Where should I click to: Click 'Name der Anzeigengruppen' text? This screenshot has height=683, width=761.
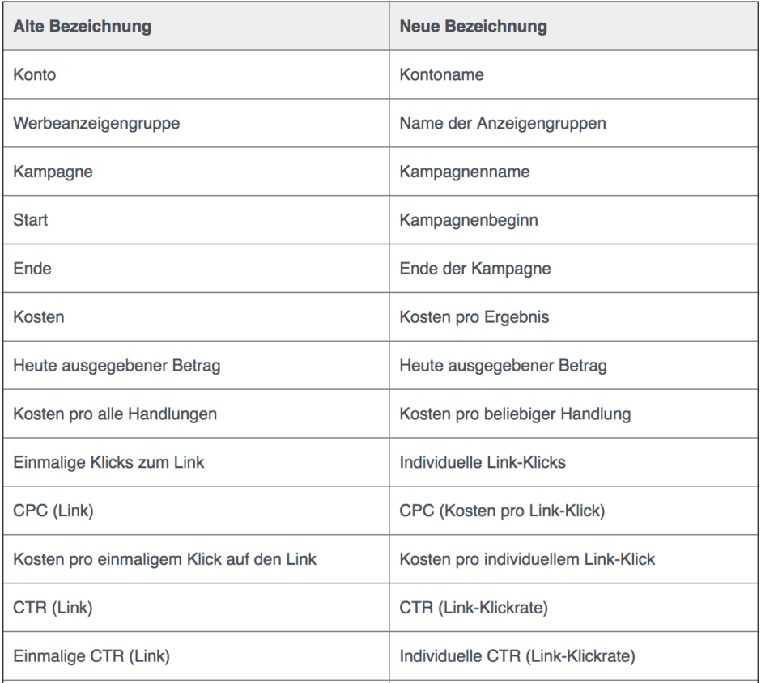pos(503,123)
